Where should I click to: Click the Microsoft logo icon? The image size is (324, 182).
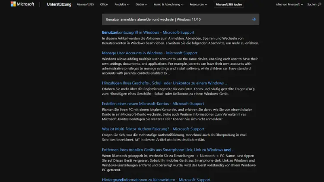tap(13, 4)
